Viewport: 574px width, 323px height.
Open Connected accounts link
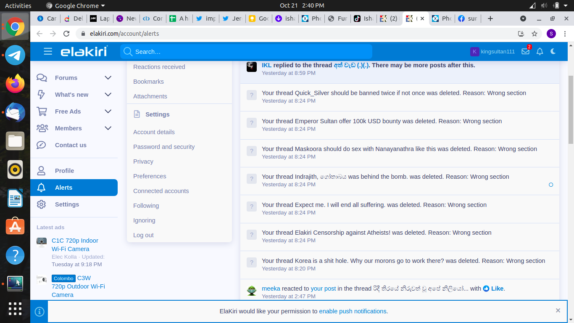pyautogui.click(x=161, y=191)
